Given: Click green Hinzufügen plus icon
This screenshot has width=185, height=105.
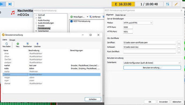Looking at the screenshot, I should click(72, 17).
